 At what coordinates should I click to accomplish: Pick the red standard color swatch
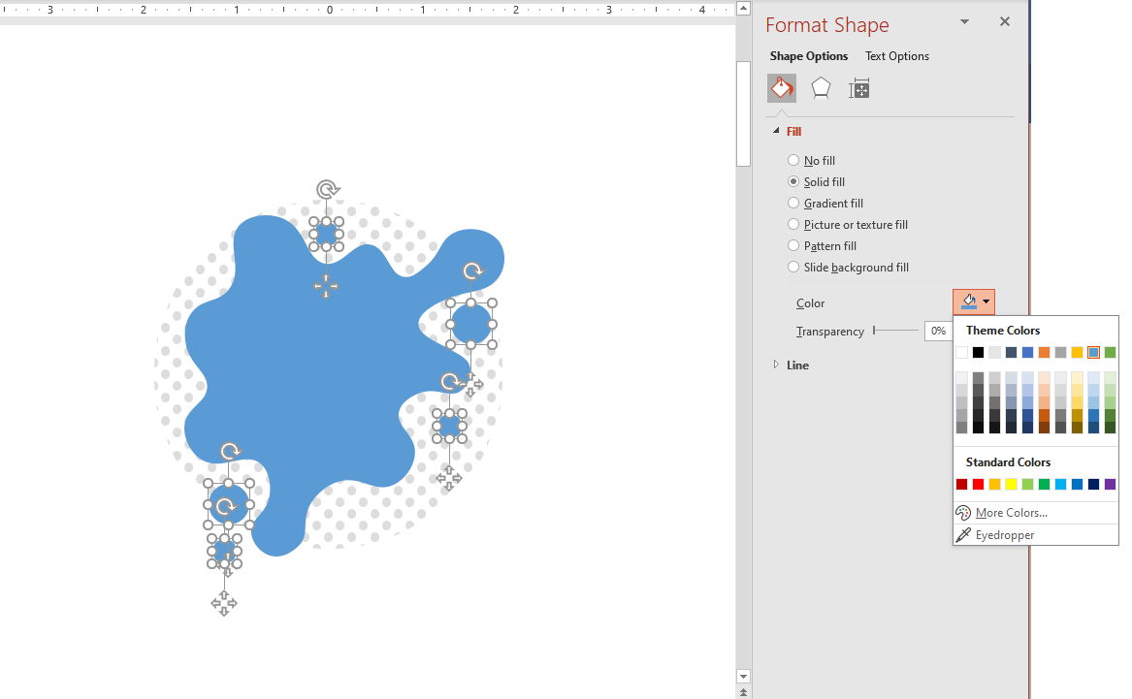(x=978, y=485)
